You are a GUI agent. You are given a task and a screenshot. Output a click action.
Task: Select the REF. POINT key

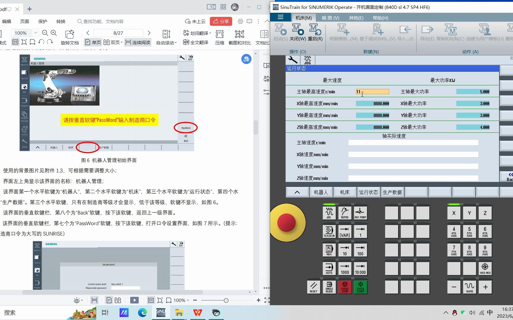[x=360, y=213]
